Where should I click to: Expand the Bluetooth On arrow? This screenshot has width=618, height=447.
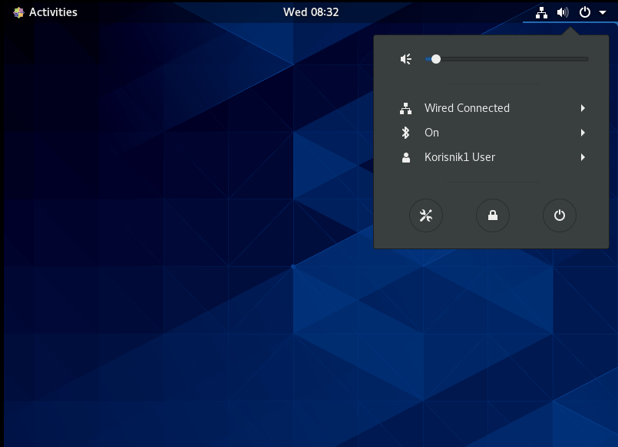[583, 133]
